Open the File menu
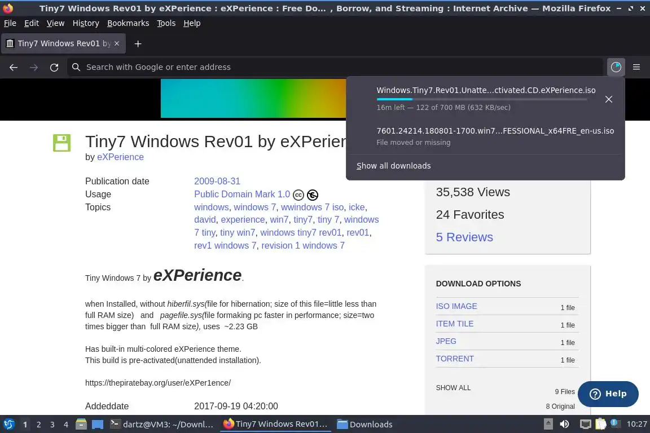 pyautogui.click(x=10, y=23)
